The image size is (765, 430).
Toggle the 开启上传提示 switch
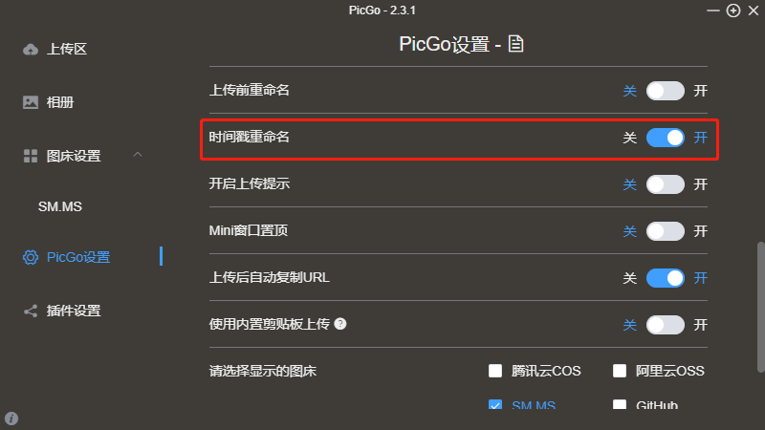tap(666, 184)
